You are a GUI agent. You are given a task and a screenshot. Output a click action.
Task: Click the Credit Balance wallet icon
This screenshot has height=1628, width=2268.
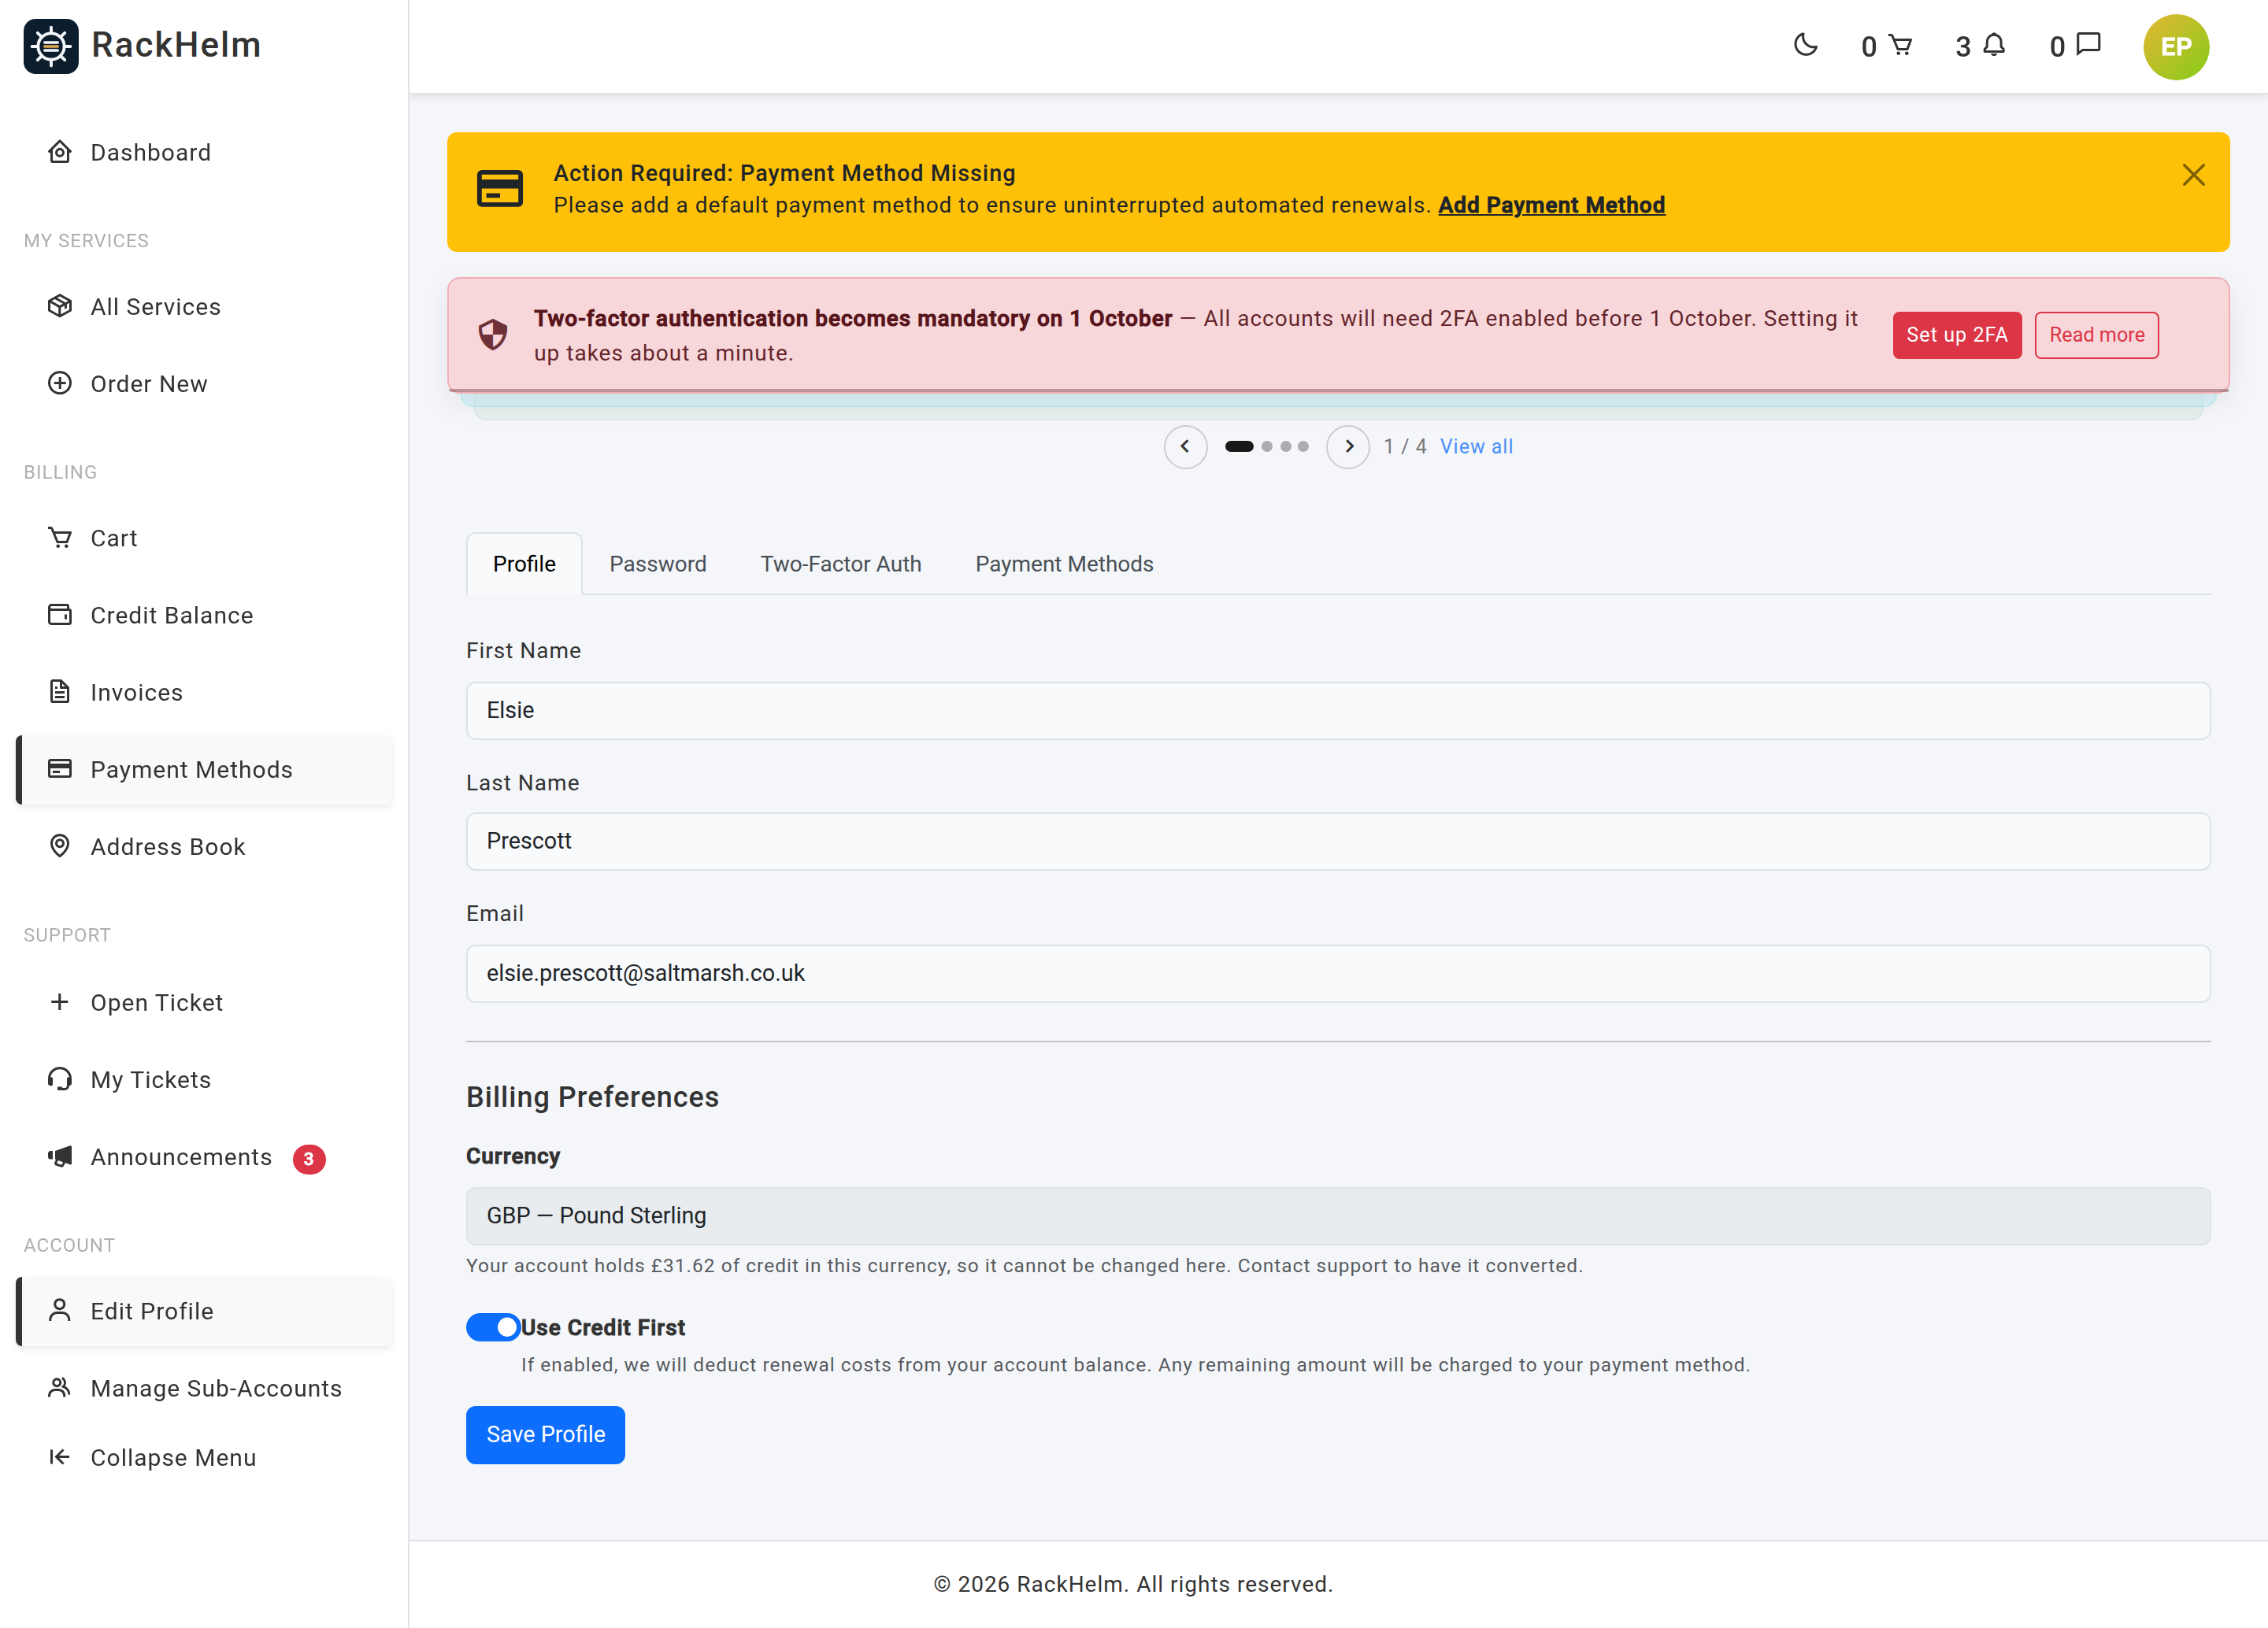[x=60, y=615]
